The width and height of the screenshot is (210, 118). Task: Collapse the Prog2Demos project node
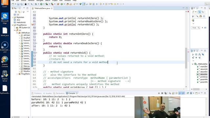point(12,25)
